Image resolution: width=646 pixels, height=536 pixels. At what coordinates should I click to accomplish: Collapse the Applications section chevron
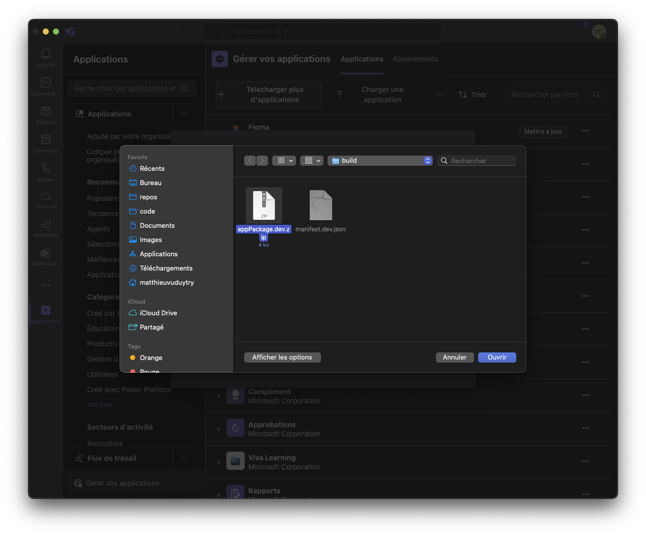point(184,114)
